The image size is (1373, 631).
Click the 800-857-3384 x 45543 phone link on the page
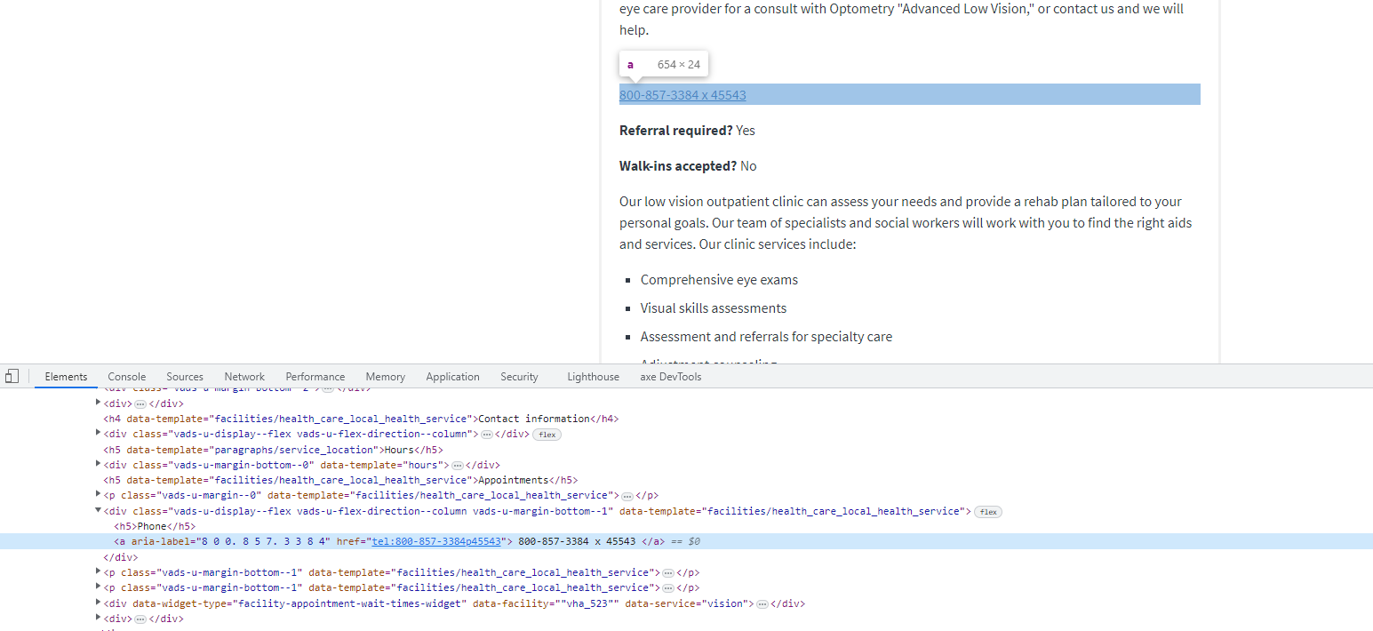point(683,95)
